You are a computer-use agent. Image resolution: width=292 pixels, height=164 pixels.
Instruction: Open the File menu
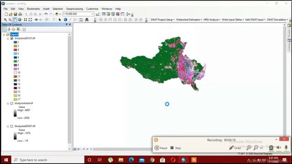point(5,9)
